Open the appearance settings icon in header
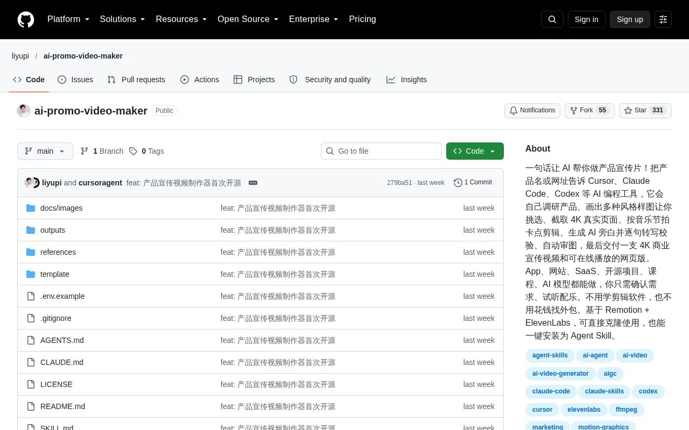The width and height of the screenshot is (689, 430). pyautogui.click(x=663, y=19)
